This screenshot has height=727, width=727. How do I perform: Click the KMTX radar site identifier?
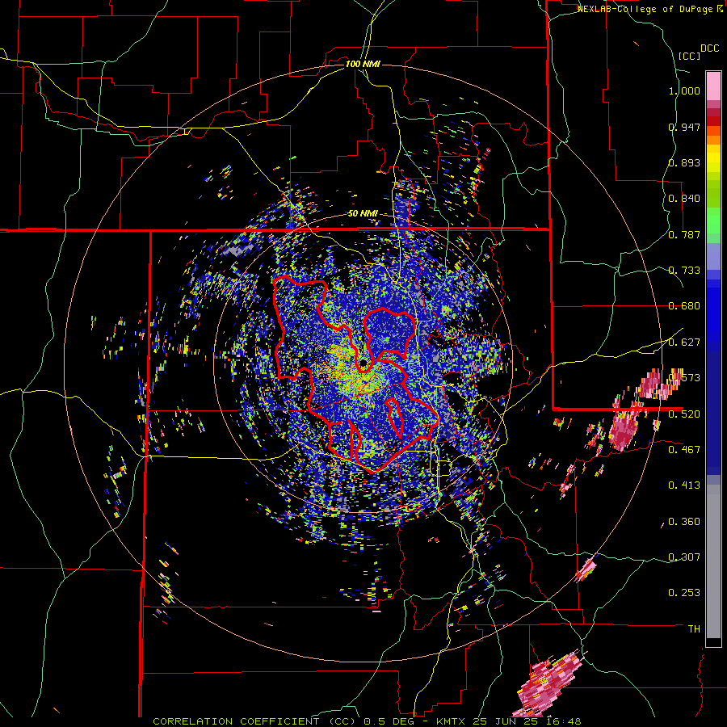coord(452,721)
